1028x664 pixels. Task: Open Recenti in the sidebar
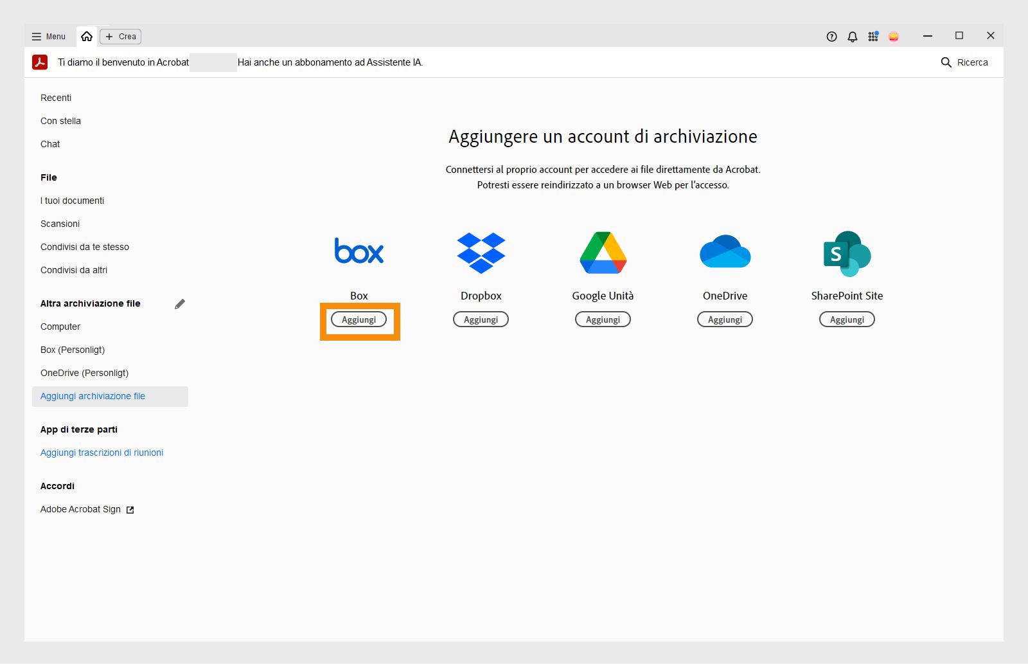click(x=56, y=98)
